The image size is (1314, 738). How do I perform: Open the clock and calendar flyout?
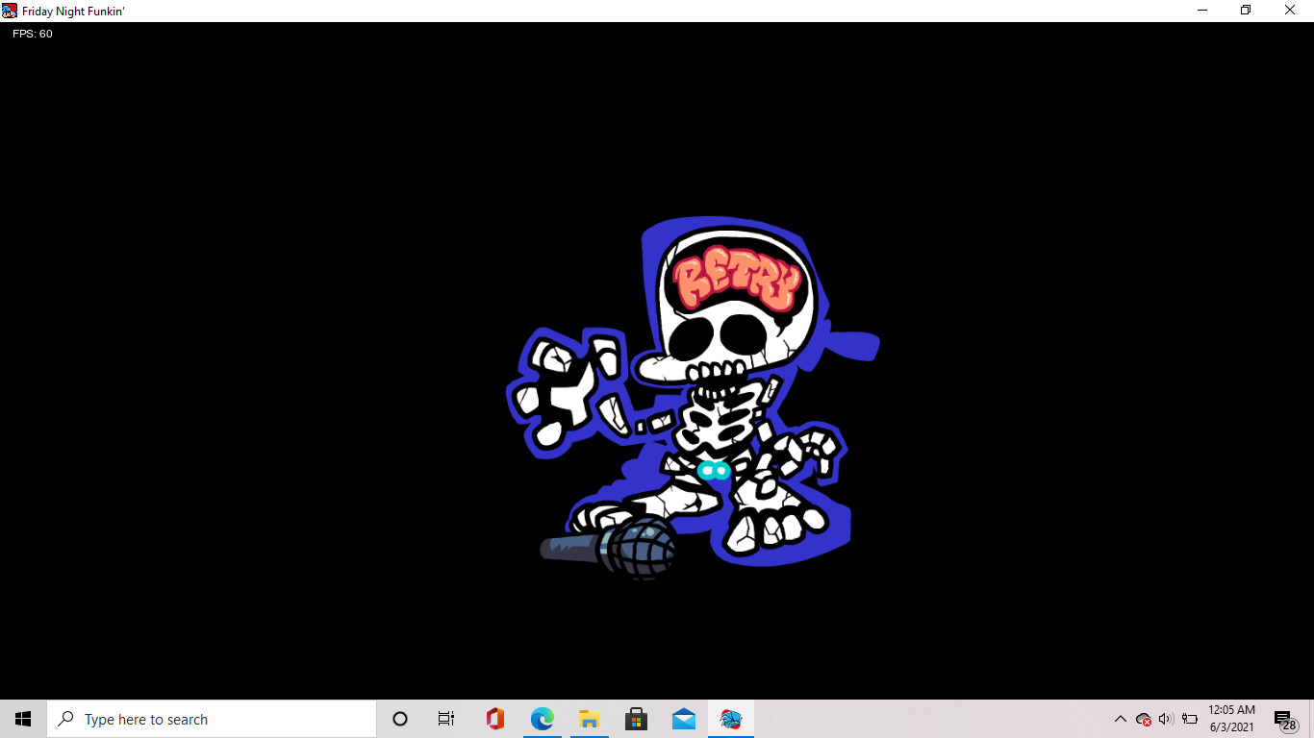(x=1231, y=719)
